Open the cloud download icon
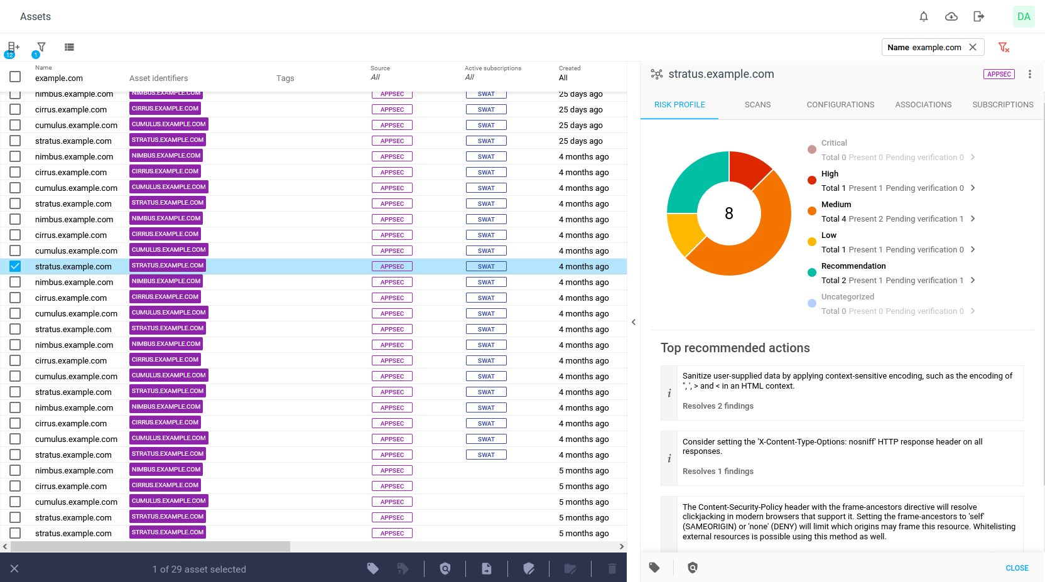This screenshot has width=1045, height=582. [951, 17]
